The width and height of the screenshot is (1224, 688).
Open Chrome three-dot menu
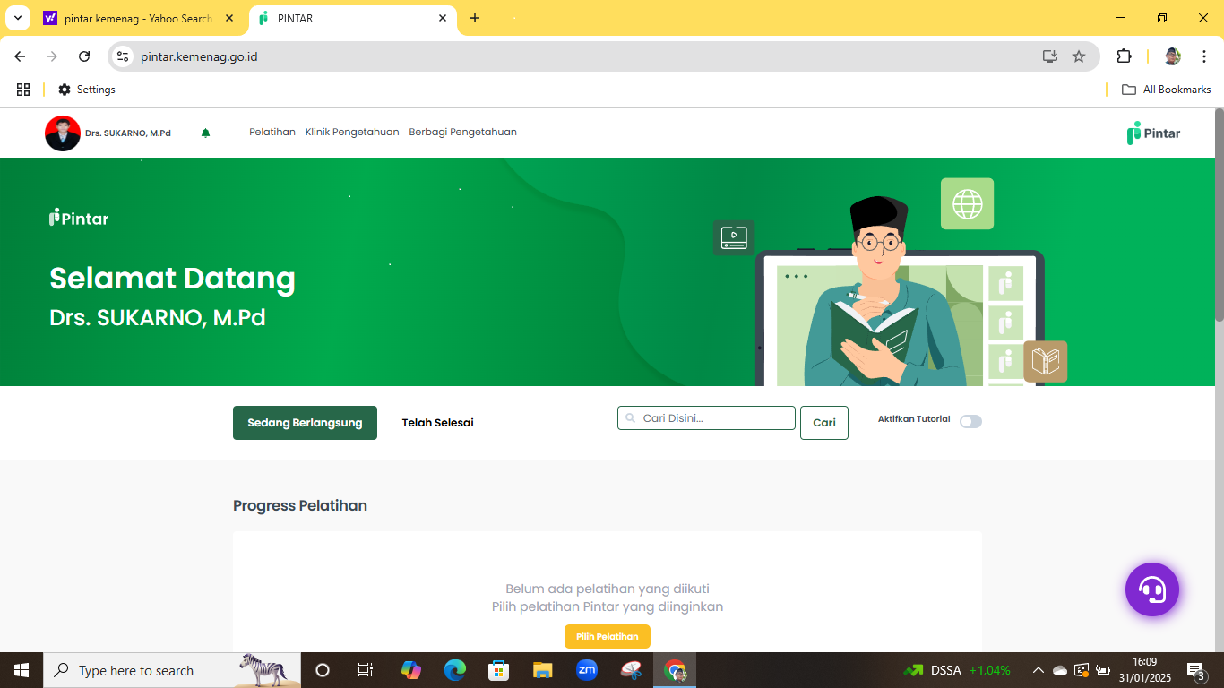click(x=1204, y=56)
